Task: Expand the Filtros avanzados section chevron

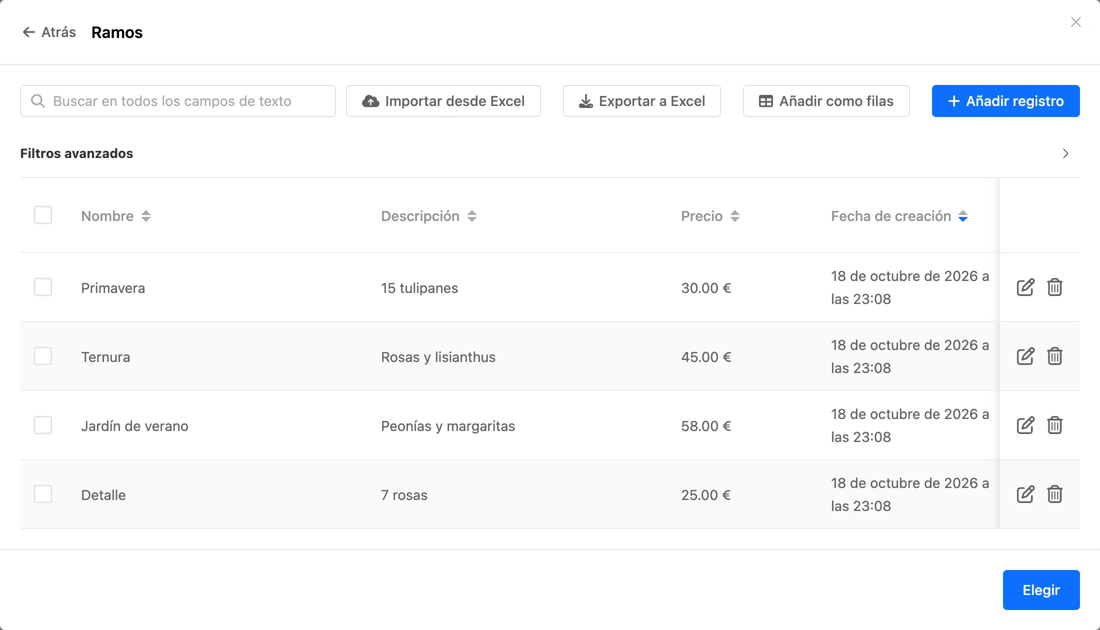Action: [x=1065, y=153]
